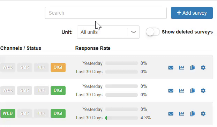Image resolution: width=217 pixels, height=127 pixels.
Task: Click the Add survey button
Action: coord(192,13)
